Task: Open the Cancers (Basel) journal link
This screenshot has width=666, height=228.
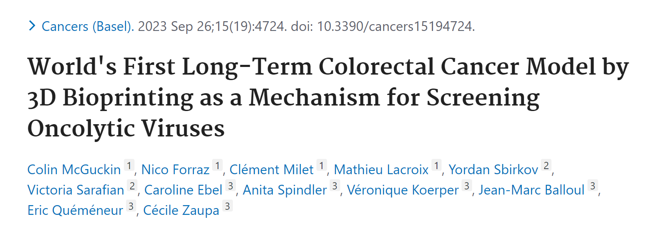Action: point(88,26)
